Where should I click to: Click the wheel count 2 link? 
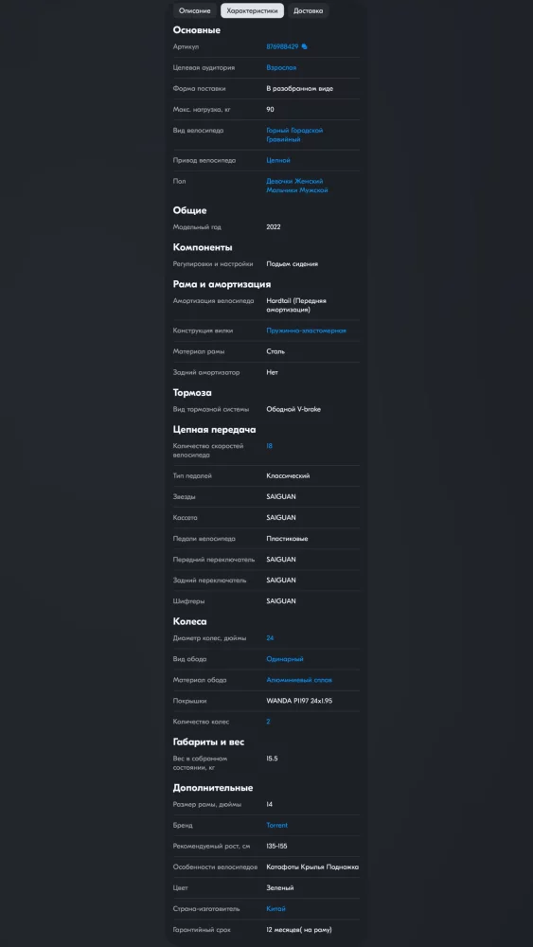coord(268,722)
